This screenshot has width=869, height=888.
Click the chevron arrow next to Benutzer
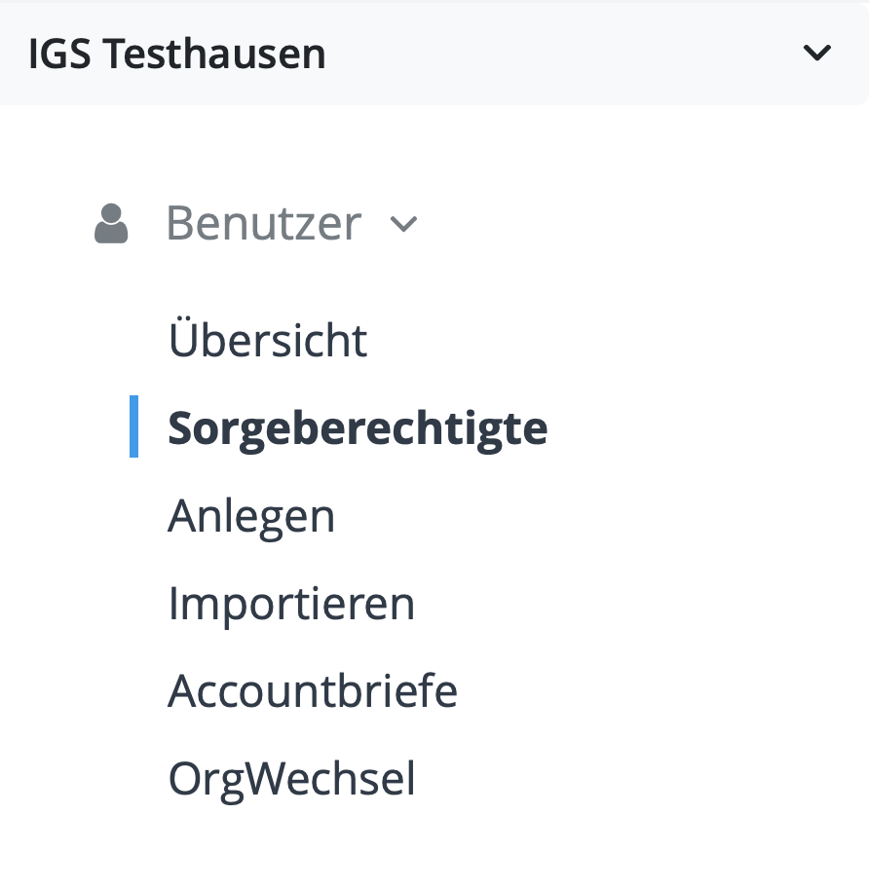click(403, 225)
